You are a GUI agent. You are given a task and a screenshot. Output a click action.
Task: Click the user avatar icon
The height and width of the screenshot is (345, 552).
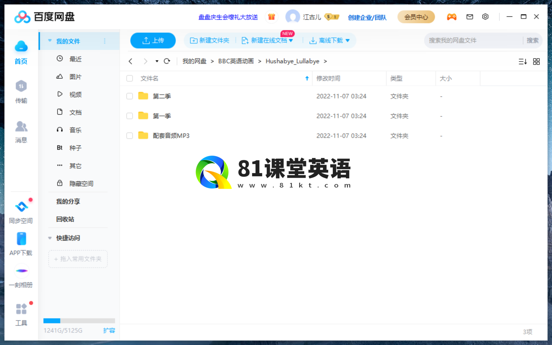293,17
